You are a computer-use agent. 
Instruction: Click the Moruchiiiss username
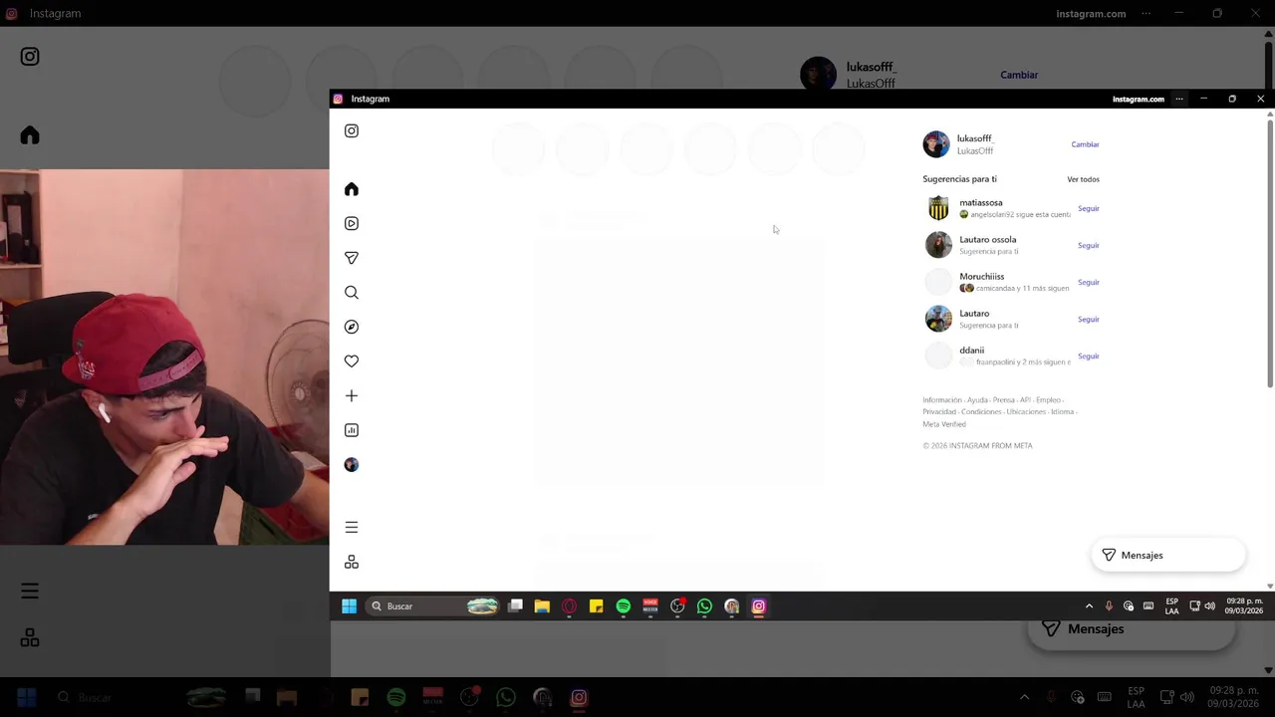pyautogui.click(x=982, y=276)
